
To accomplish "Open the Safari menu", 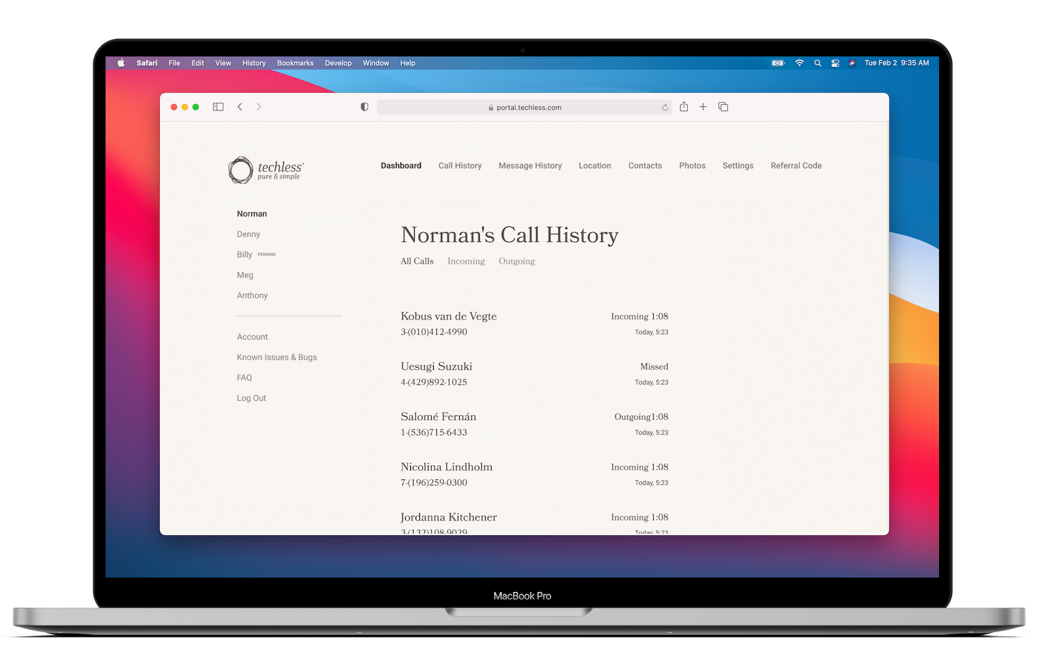I will 147,63.
